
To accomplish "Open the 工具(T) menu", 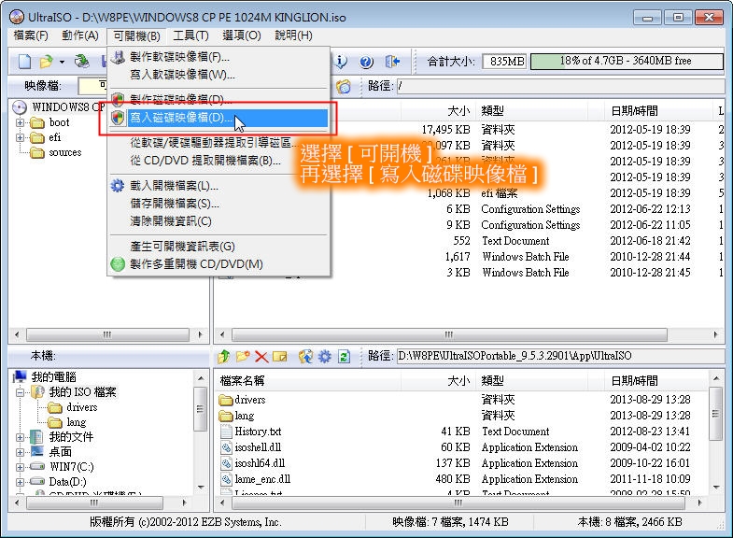I will point(190,35).
